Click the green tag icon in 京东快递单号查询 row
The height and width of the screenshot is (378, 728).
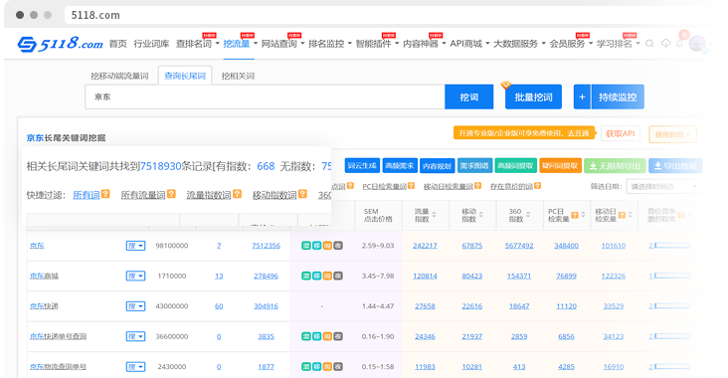click(x=306, y=336)
